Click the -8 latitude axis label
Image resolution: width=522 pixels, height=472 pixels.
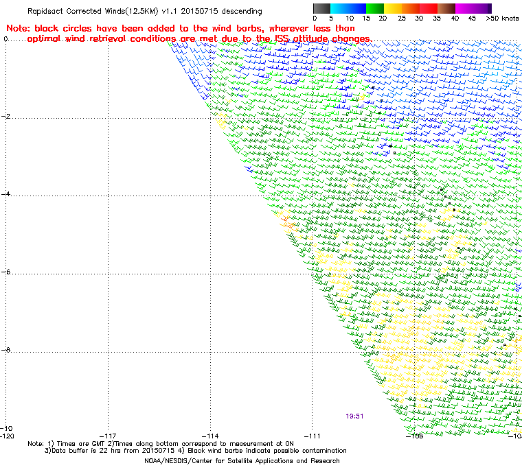pyautogui.click(x=5, y=350)
